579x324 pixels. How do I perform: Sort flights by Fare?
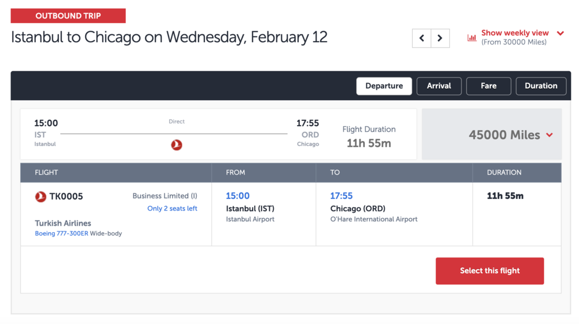pos(489,86)
